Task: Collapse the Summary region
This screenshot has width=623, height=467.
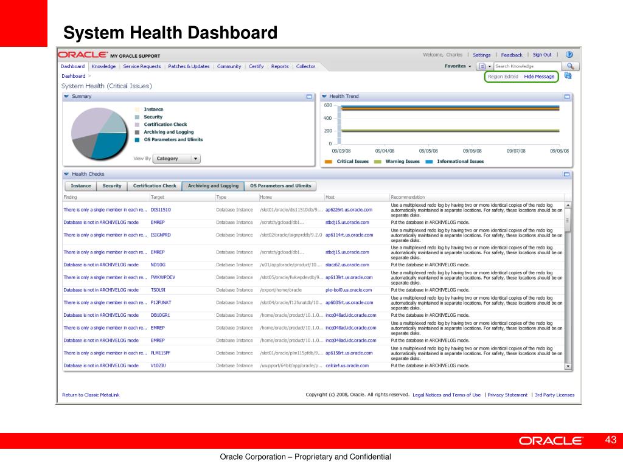Action: [x=66, y=97]
